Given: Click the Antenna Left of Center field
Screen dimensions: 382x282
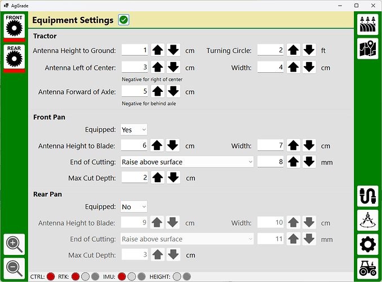Looking at the screenshot, I should click(135, 68).
